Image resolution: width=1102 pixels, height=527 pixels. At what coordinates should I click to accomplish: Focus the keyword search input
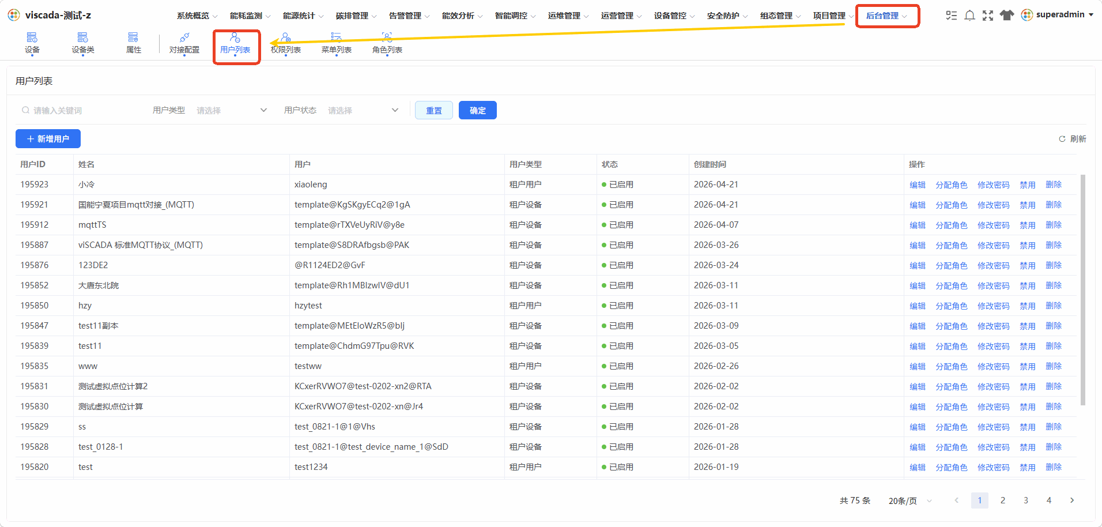[81, 110]
